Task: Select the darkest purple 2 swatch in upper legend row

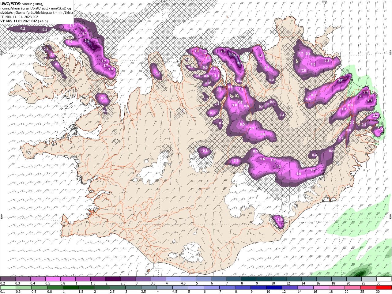Action: point(113,279)
